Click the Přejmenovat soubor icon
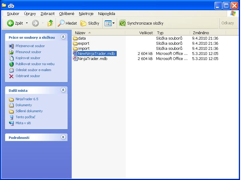 point(11,46)
